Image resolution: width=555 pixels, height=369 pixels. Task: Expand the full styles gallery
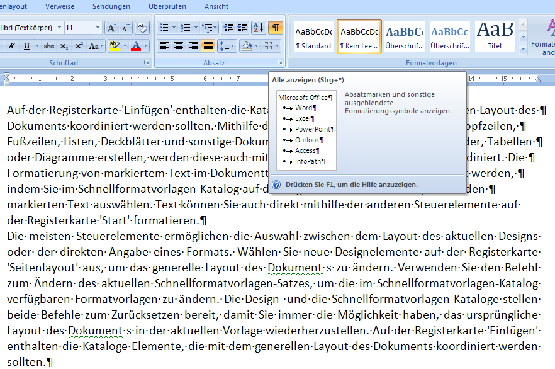523,48
